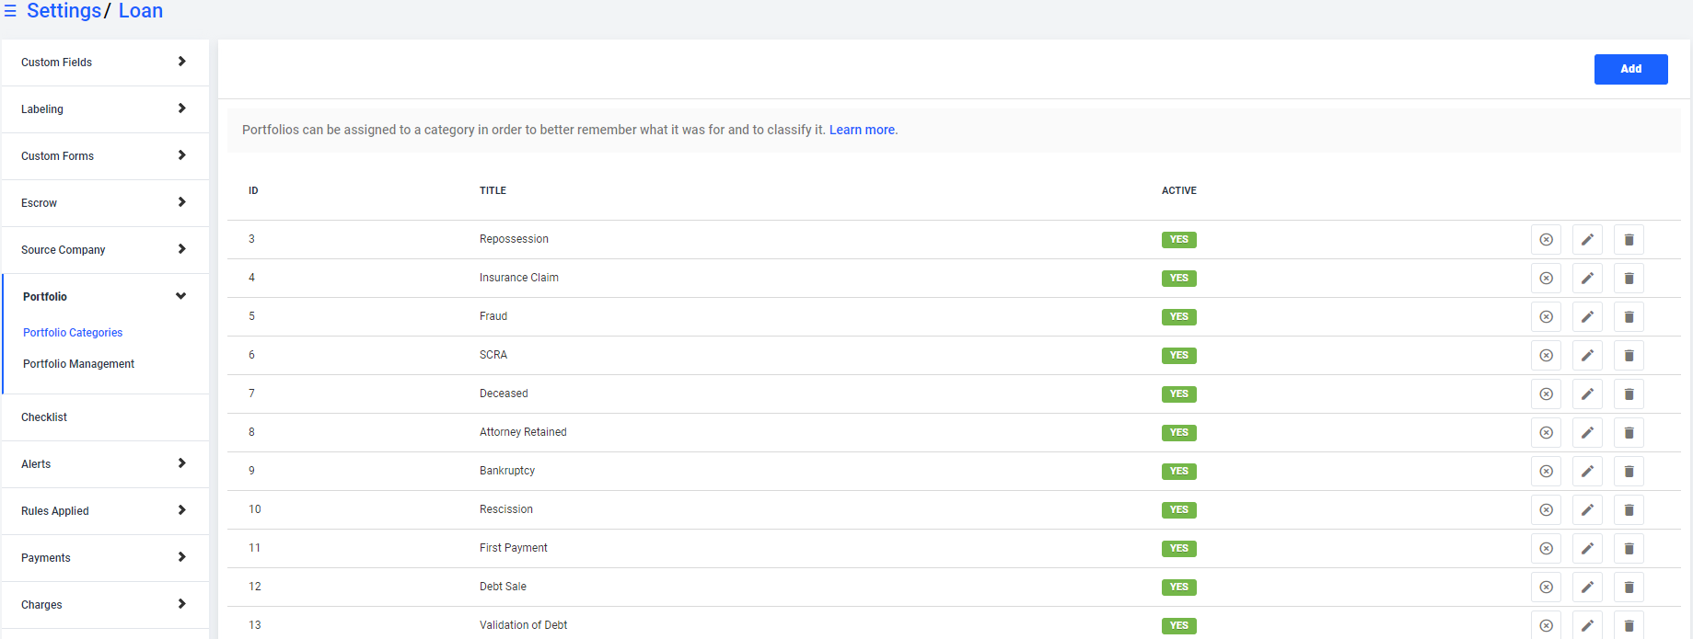Deactivate the SCRA category

(x=1547, y=356)
